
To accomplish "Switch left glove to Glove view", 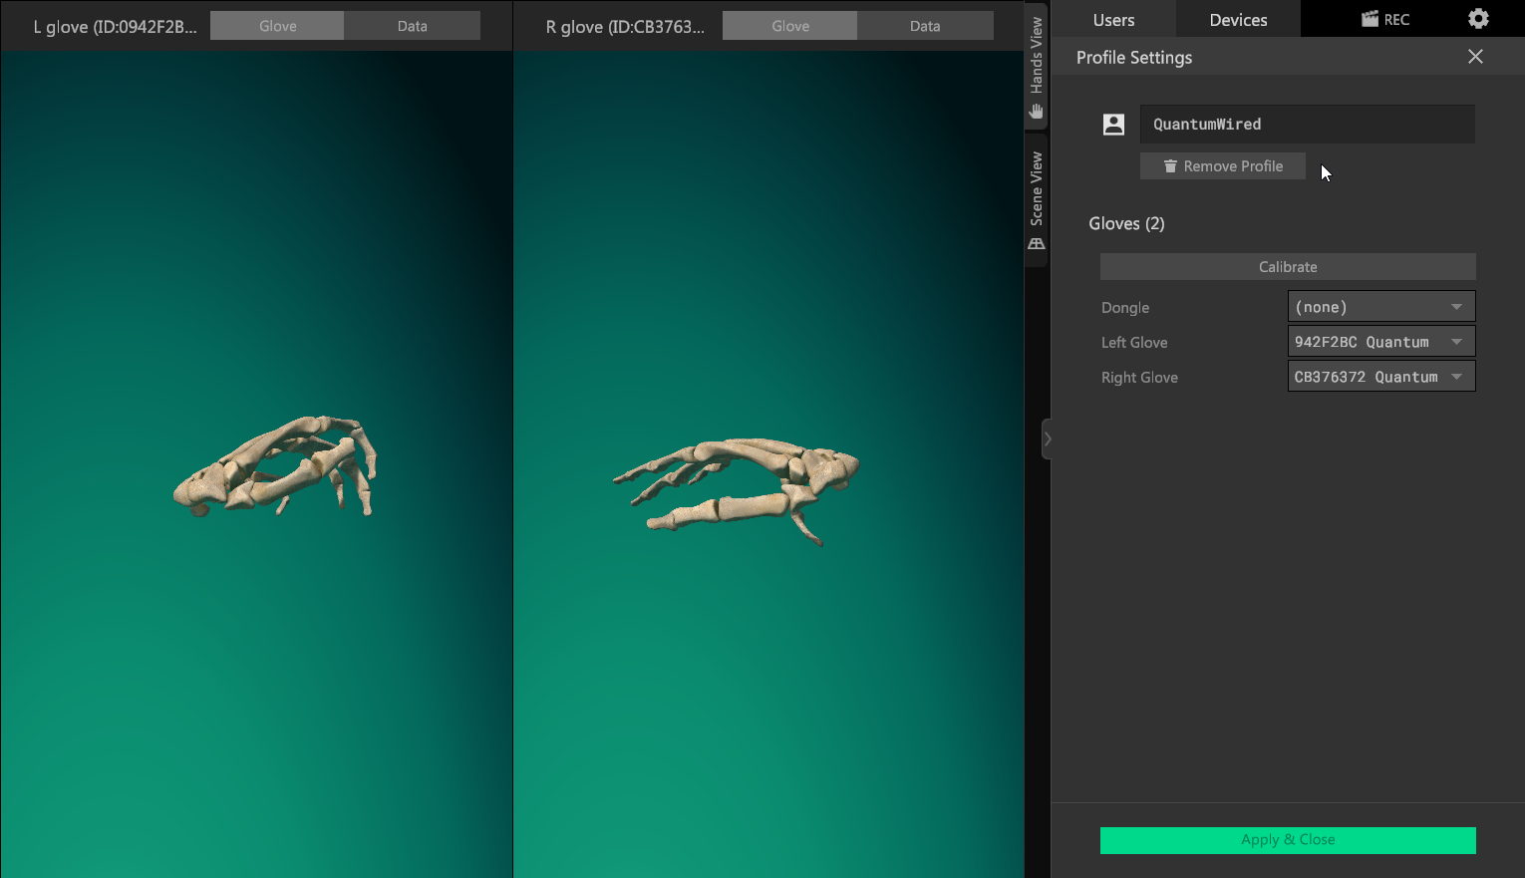I will click(277, 26).
